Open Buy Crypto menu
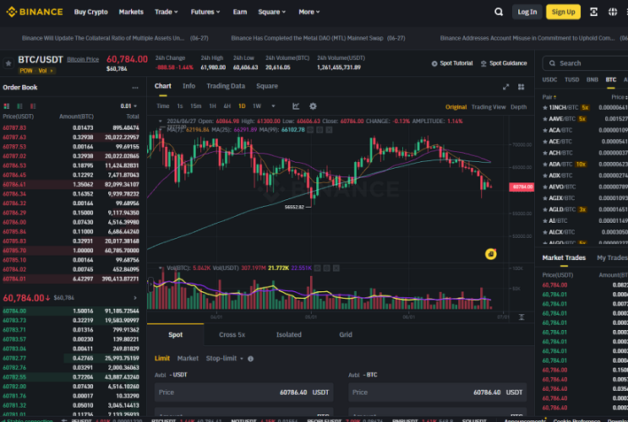The image size is (628, 422). point(91,12)
